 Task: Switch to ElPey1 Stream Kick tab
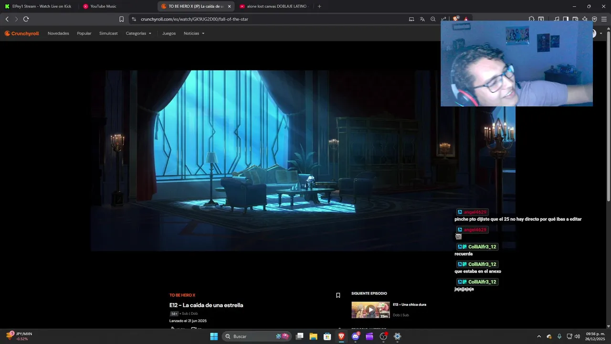pyautogui.click(x=39, y=6)
